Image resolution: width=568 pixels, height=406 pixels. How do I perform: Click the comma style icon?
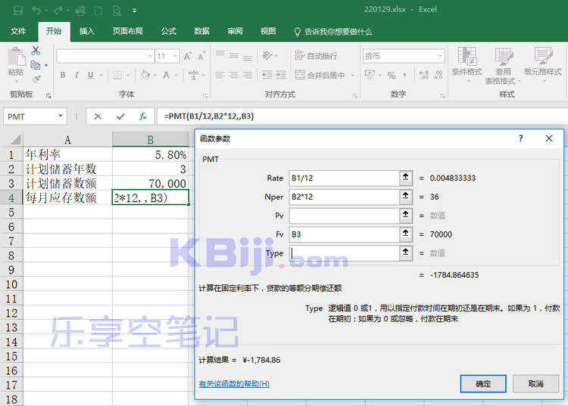(404, 75)
